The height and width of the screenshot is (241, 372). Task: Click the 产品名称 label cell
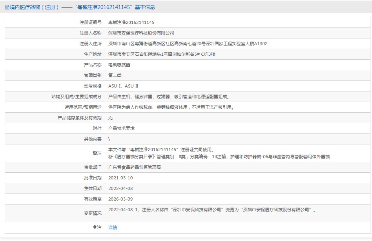[x=55, y=65]
